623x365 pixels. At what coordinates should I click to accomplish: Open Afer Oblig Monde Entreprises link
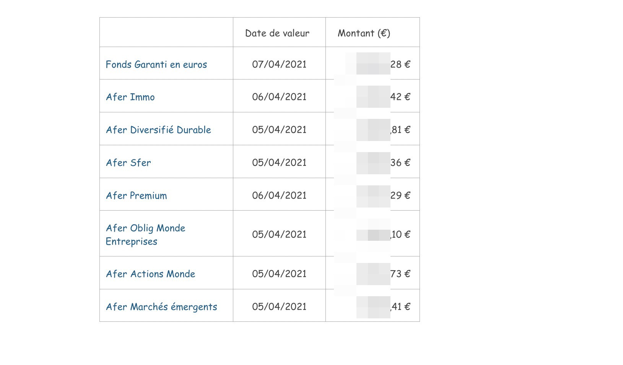145,235
